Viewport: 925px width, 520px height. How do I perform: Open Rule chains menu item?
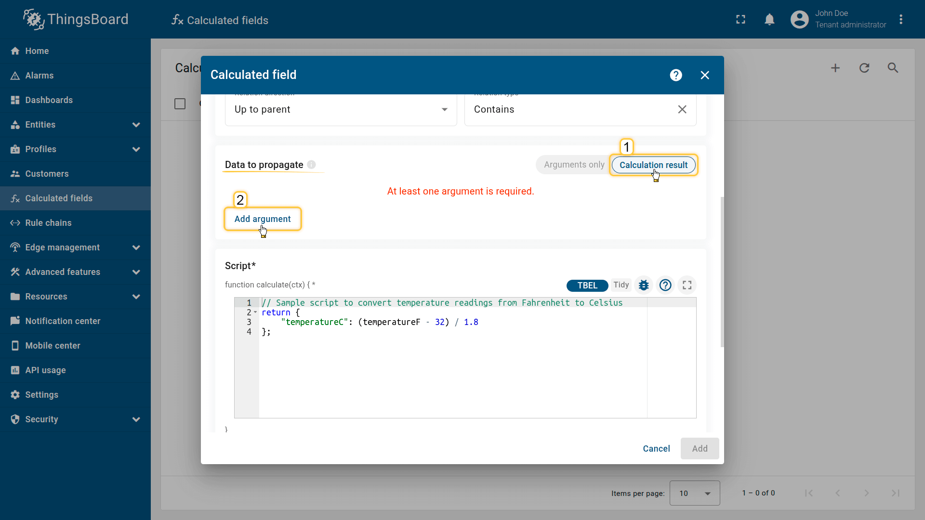[x=48, y=223]
